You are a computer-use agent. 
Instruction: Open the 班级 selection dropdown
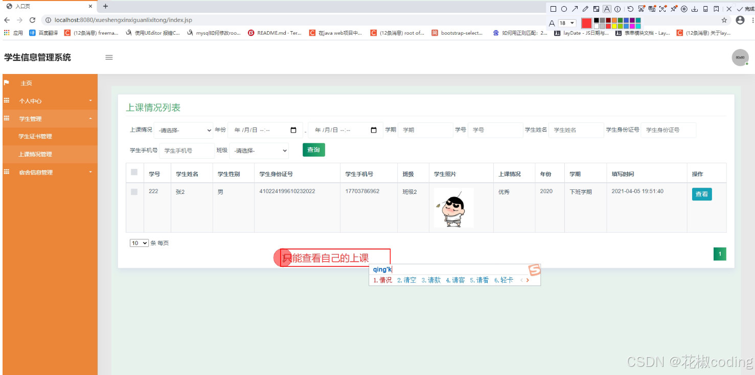(x=259, y=151)
